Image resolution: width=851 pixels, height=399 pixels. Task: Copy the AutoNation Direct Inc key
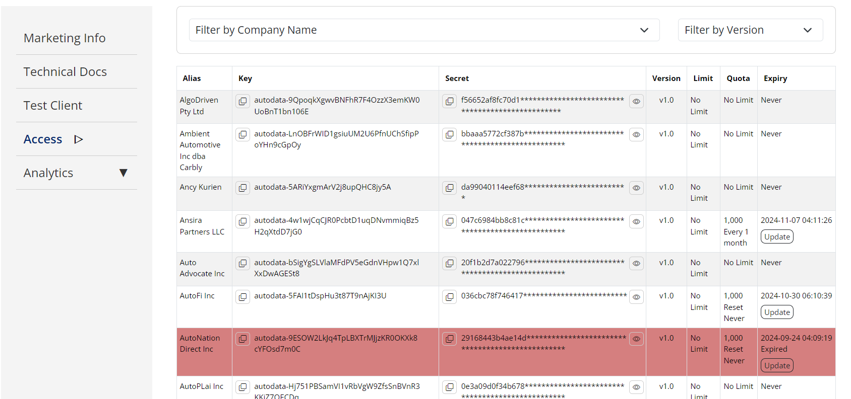[x=242, y=339]
